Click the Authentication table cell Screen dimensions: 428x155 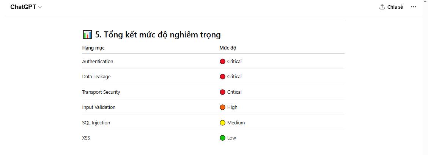[98, 62]
